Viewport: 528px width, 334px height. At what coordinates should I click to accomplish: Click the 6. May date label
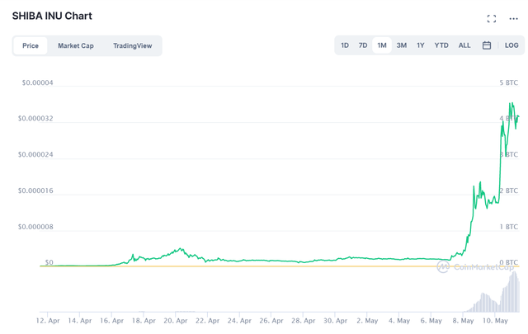(x=431, y=321)
